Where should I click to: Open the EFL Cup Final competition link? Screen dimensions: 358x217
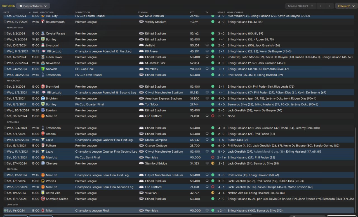[x=84, y=69]
